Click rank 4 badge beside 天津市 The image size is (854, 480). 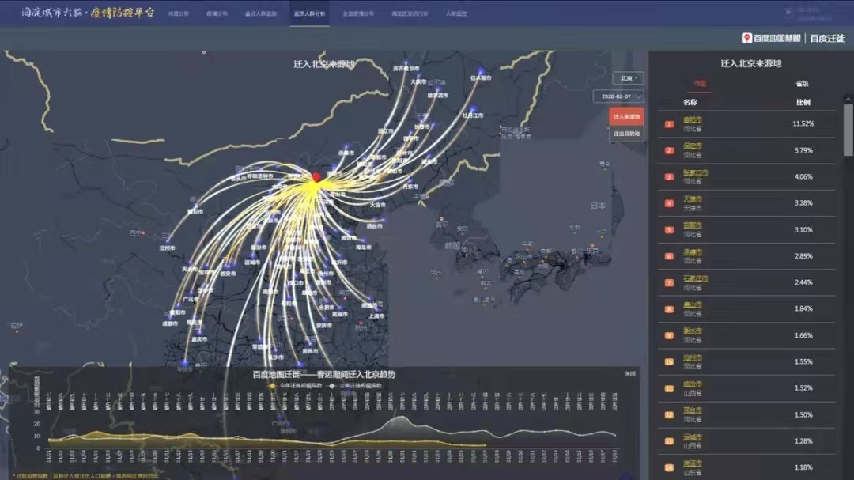669,203
